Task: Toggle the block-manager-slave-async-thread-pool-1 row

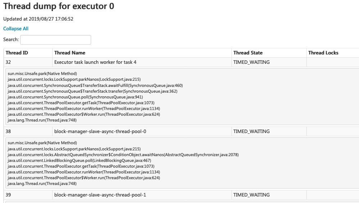Action: (x=181, y=195)
